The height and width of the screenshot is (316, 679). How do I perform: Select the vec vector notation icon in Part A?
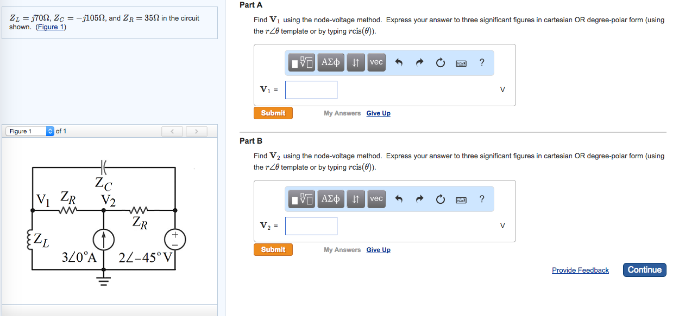click(376, 62)
